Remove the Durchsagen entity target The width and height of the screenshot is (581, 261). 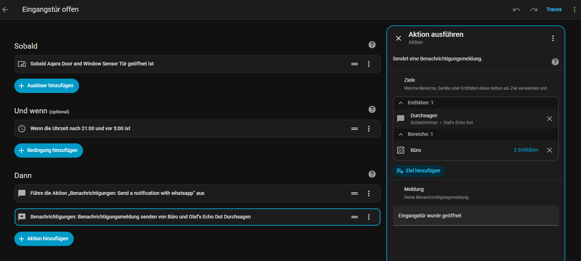coord(550,119)
